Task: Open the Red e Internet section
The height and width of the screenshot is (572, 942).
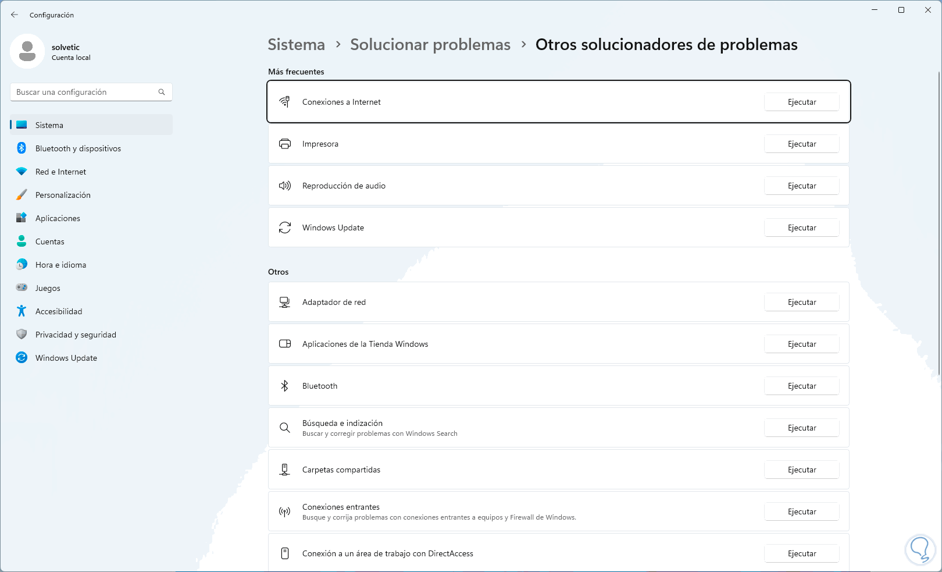Action: click(60, 172)
